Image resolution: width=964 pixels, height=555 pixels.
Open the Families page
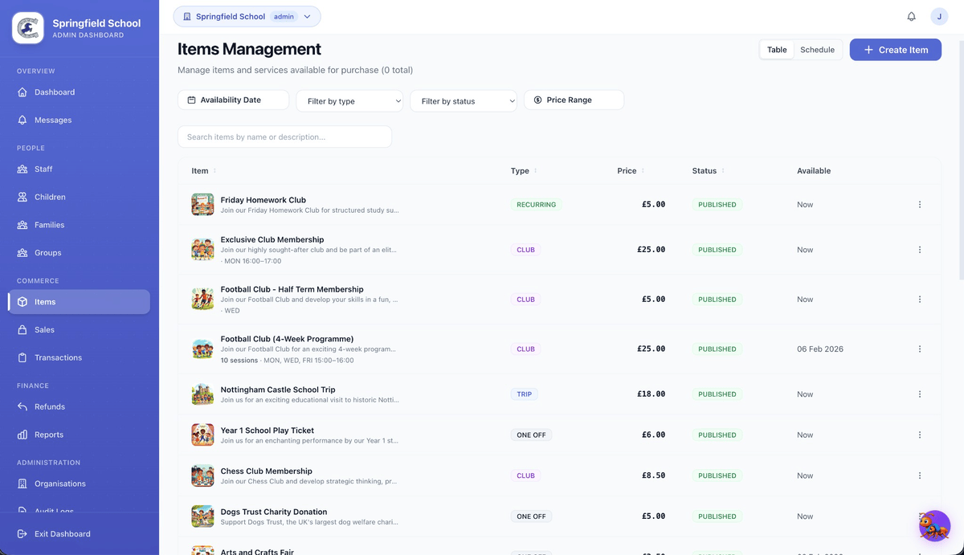point(53,225)
